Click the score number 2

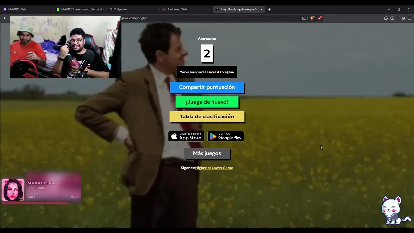click(x=207, y=53)
